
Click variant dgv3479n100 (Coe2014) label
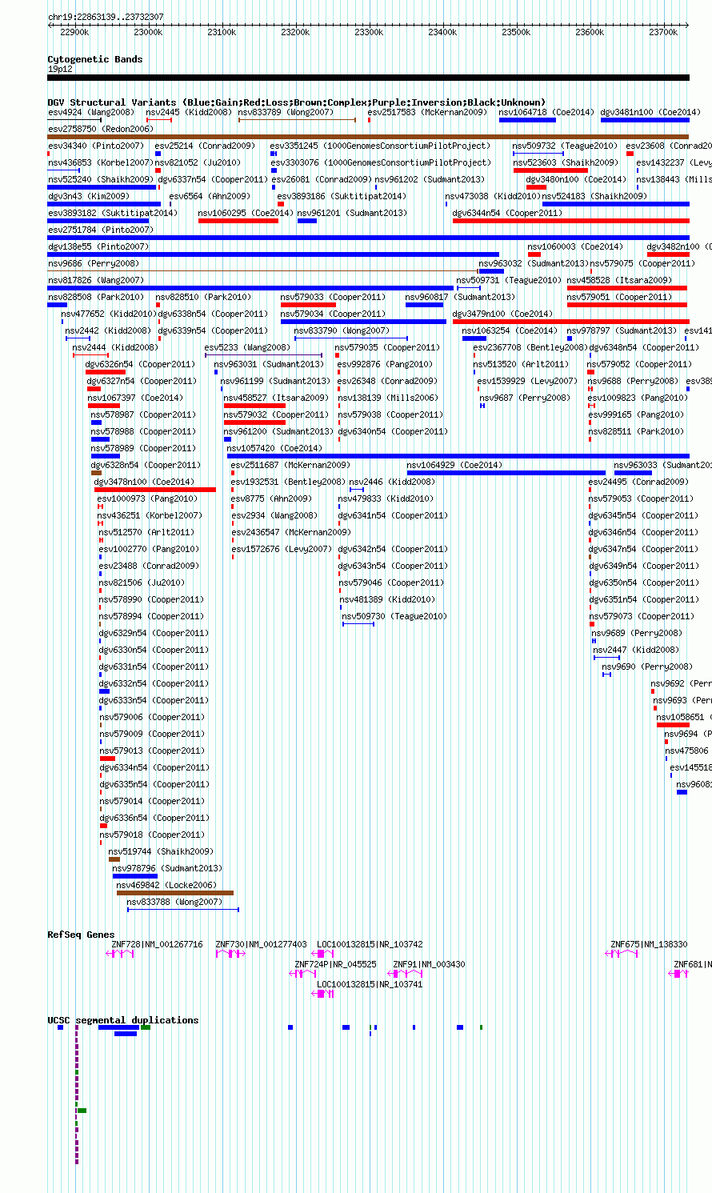(x=502, y=314)
